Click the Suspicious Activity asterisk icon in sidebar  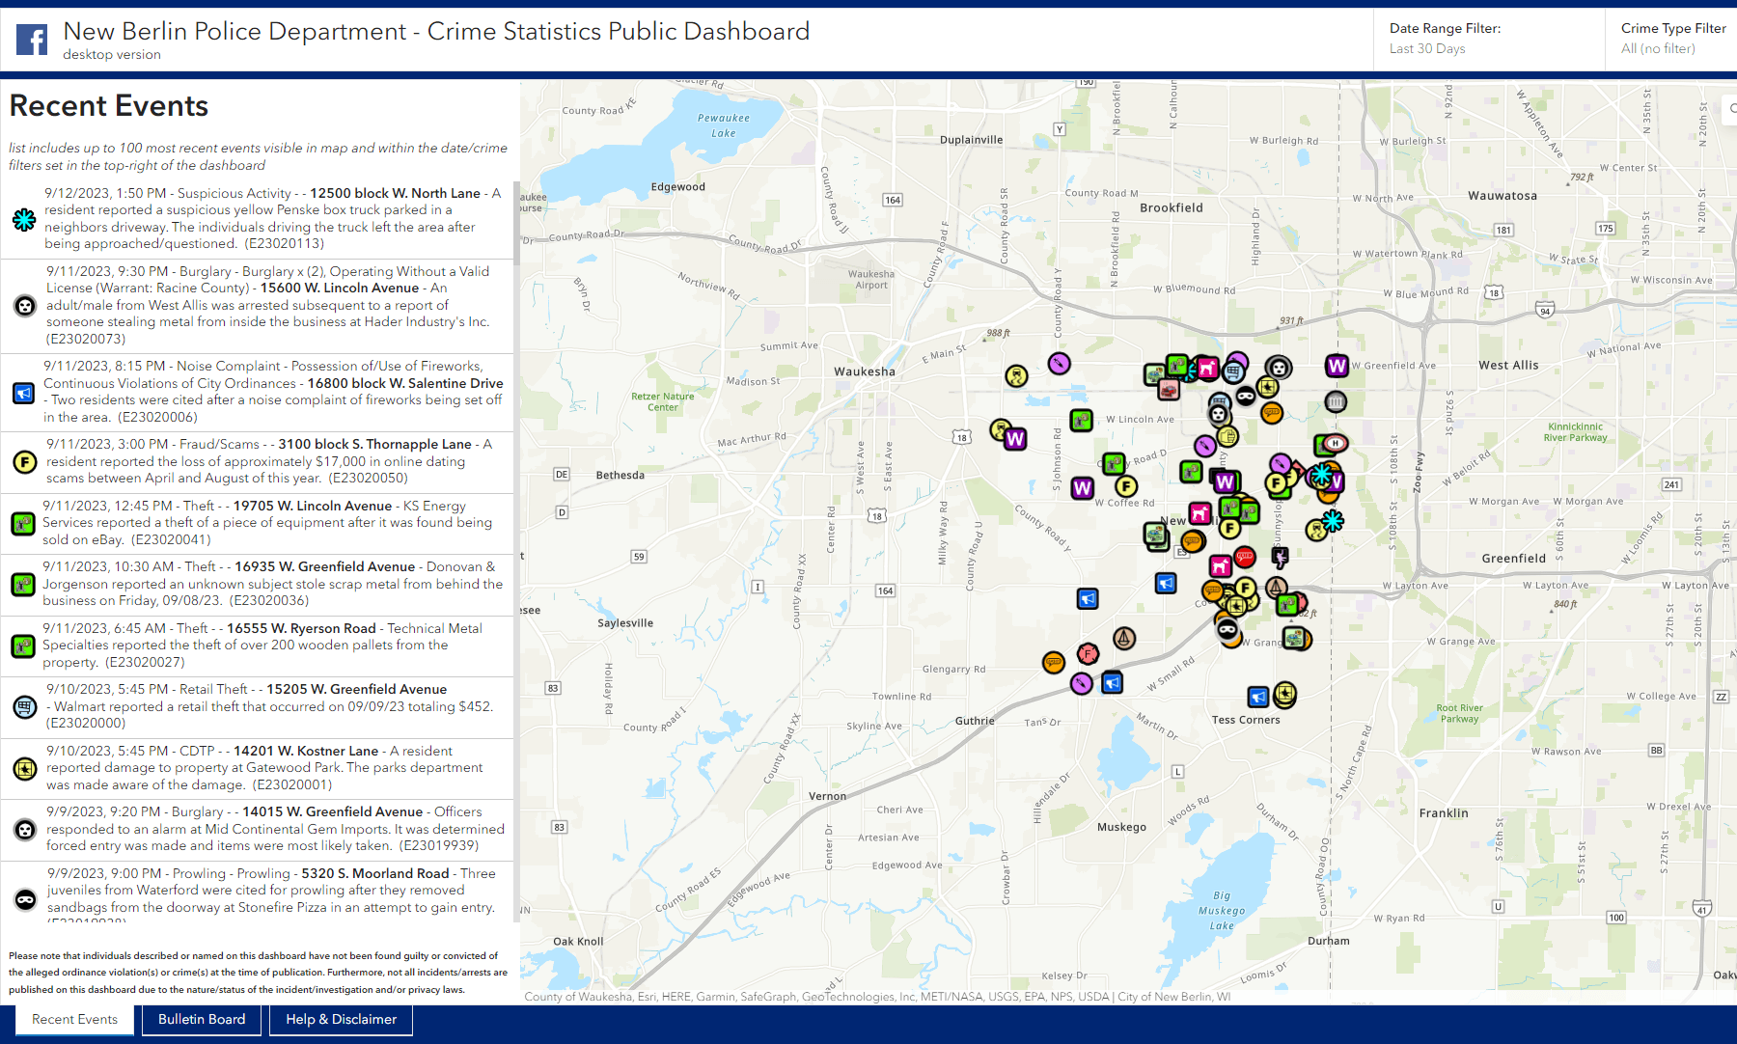pyautogui.click(x=23, y=220)
